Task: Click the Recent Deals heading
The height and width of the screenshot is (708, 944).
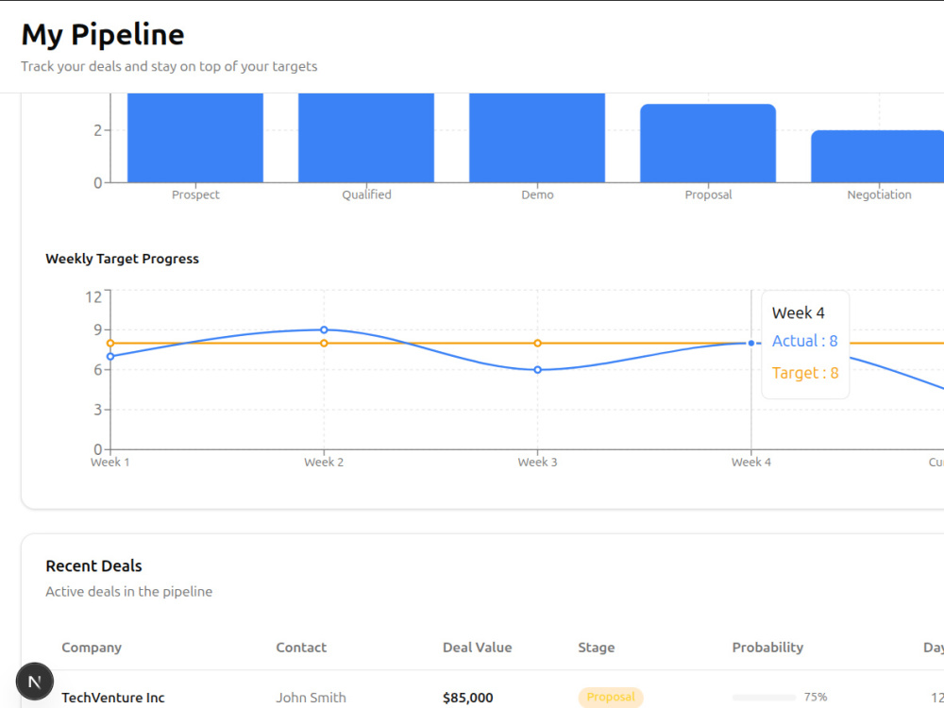Action: pos(93,565)
